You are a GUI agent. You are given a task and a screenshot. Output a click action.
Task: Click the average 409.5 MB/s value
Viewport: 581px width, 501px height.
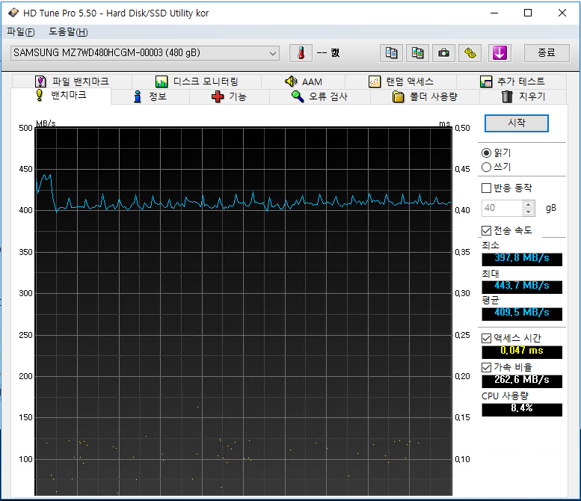click(522, 313)
